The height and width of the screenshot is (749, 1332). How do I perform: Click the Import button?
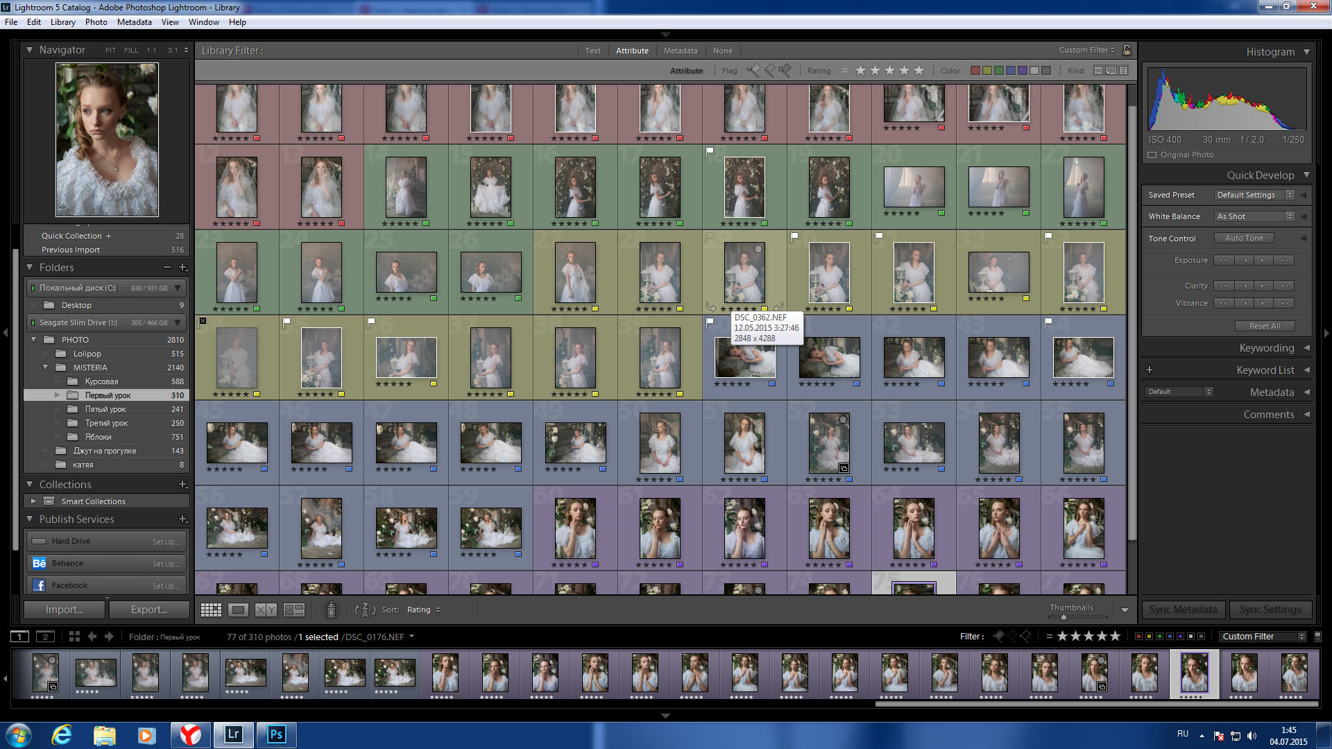pos(65,610)
